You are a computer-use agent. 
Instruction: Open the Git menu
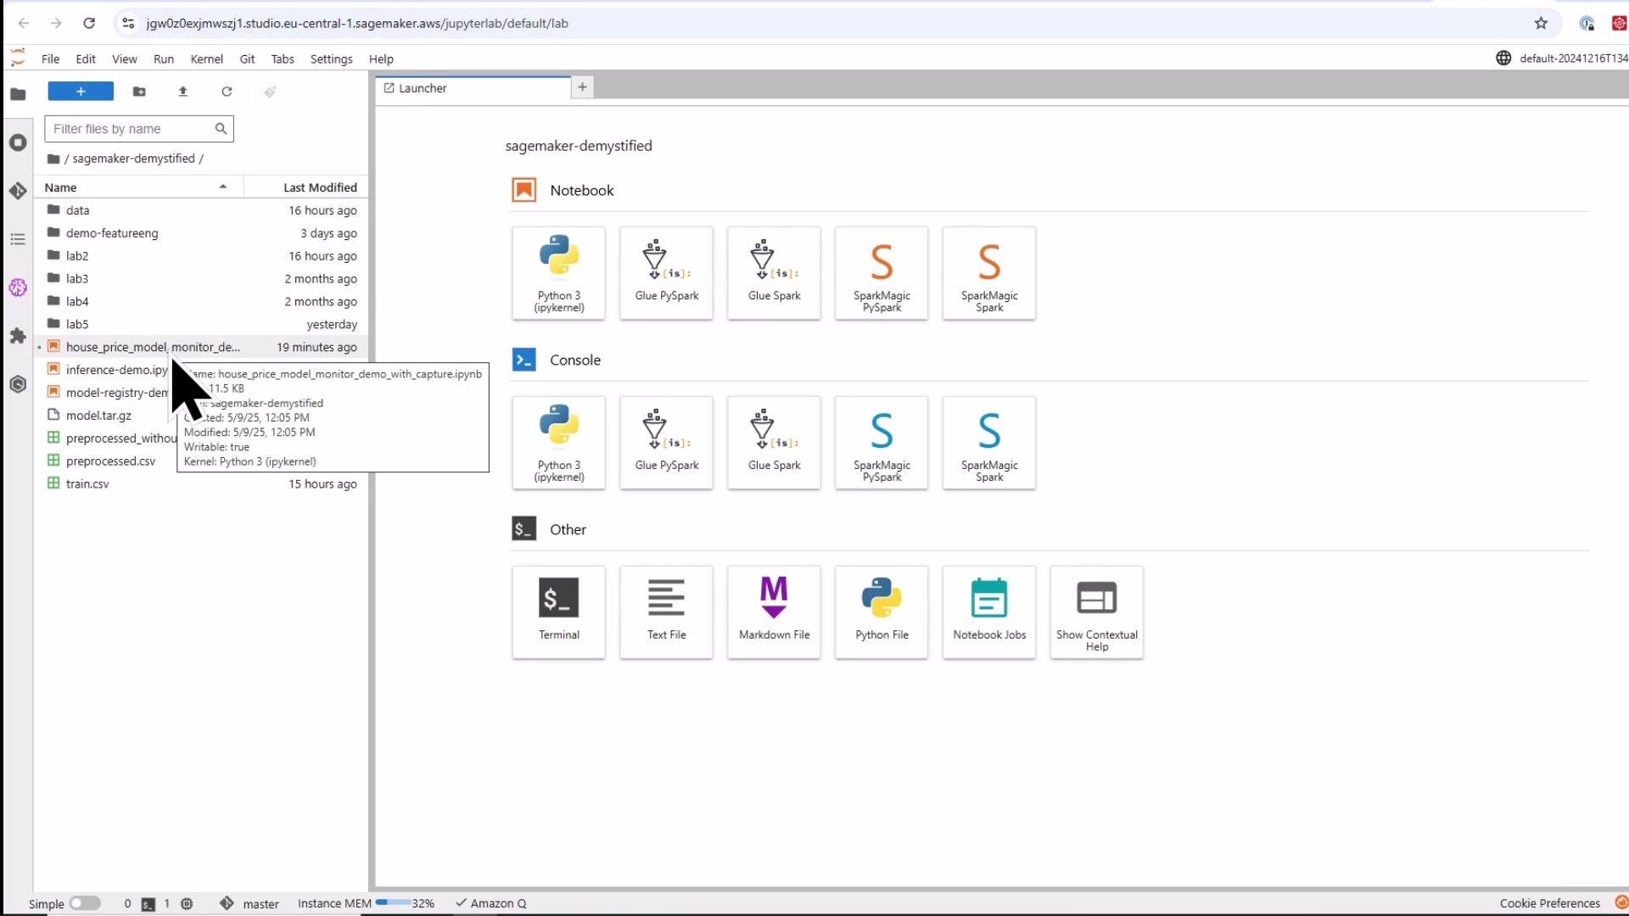point(247,59)
